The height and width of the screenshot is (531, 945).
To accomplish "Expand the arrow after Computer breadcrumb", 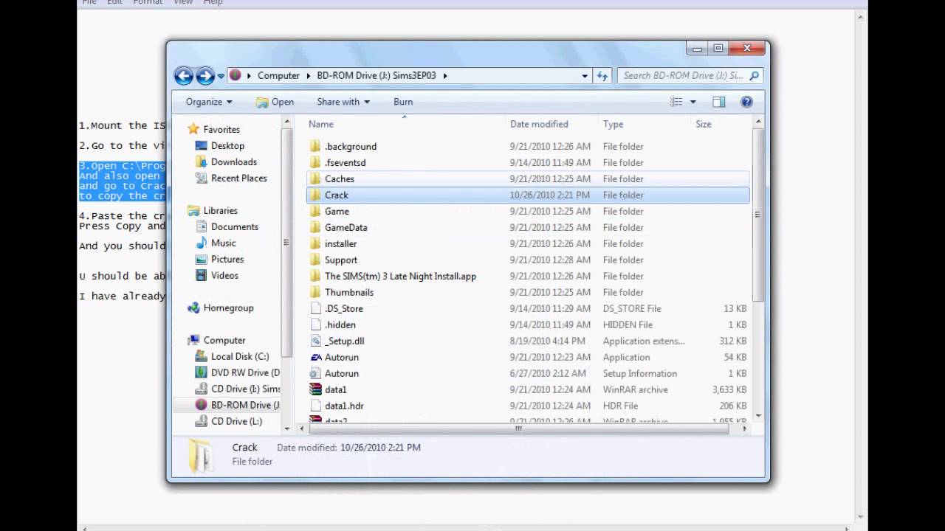I will 309,75.
